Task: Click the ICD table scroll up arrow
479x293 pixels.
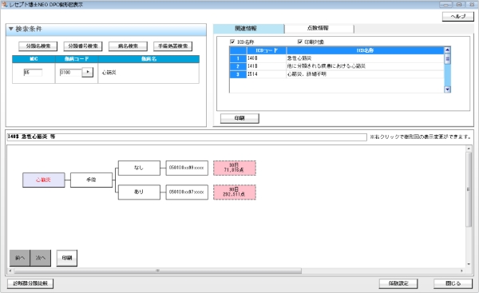Action: click(x=447, y=50)
